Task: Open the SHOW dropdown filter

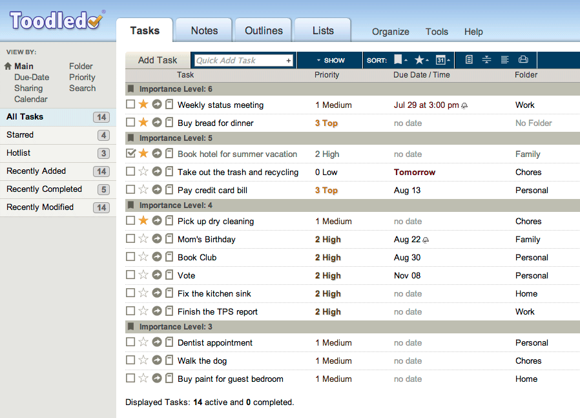Action: (x=330, y=60)
